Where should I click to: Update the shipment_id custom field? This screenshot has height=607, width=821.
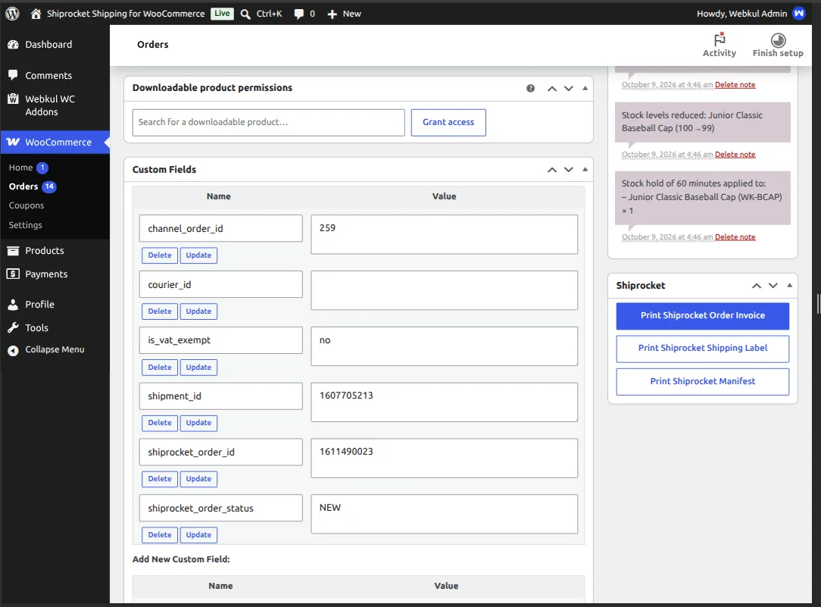click(x=198, y=423)
